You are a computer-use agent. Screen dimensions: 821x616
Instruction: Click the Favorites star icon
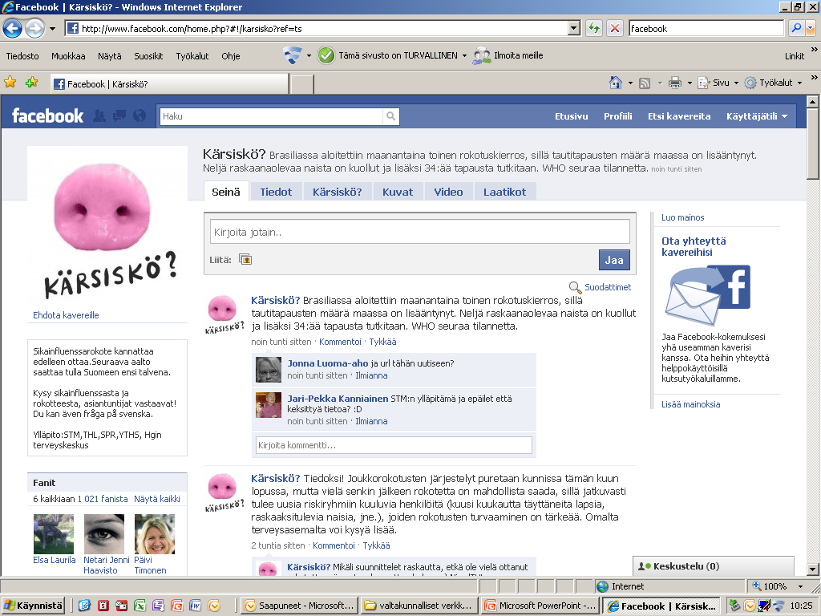coord(10,83)
